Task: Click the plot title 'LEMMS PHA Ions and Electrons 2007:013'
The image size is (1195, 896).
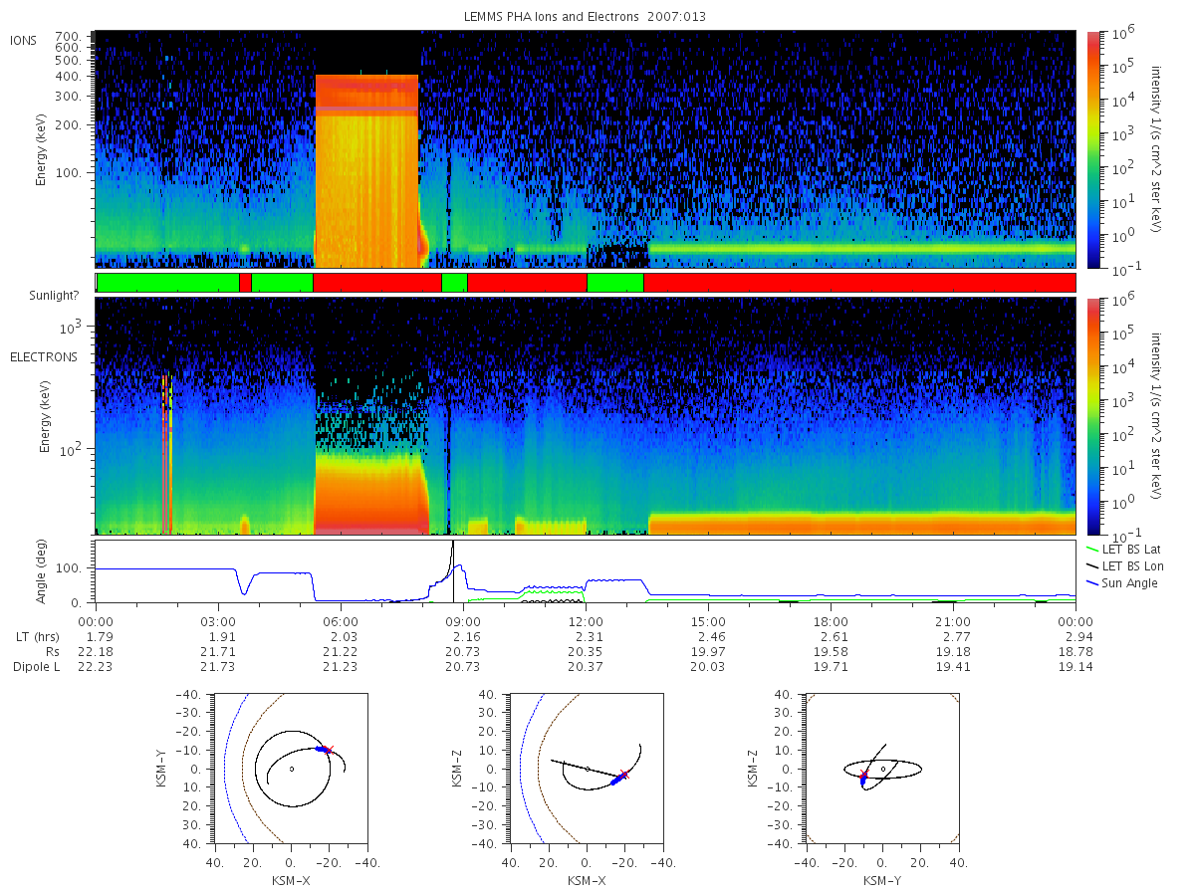Action: 586,17
